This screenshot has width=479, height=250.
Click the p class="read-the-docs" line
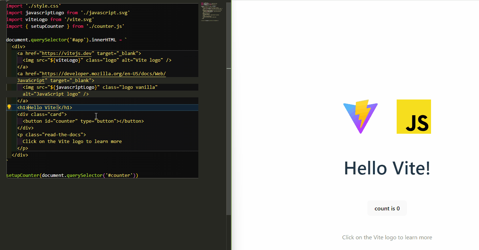click(x=52, y=134)
